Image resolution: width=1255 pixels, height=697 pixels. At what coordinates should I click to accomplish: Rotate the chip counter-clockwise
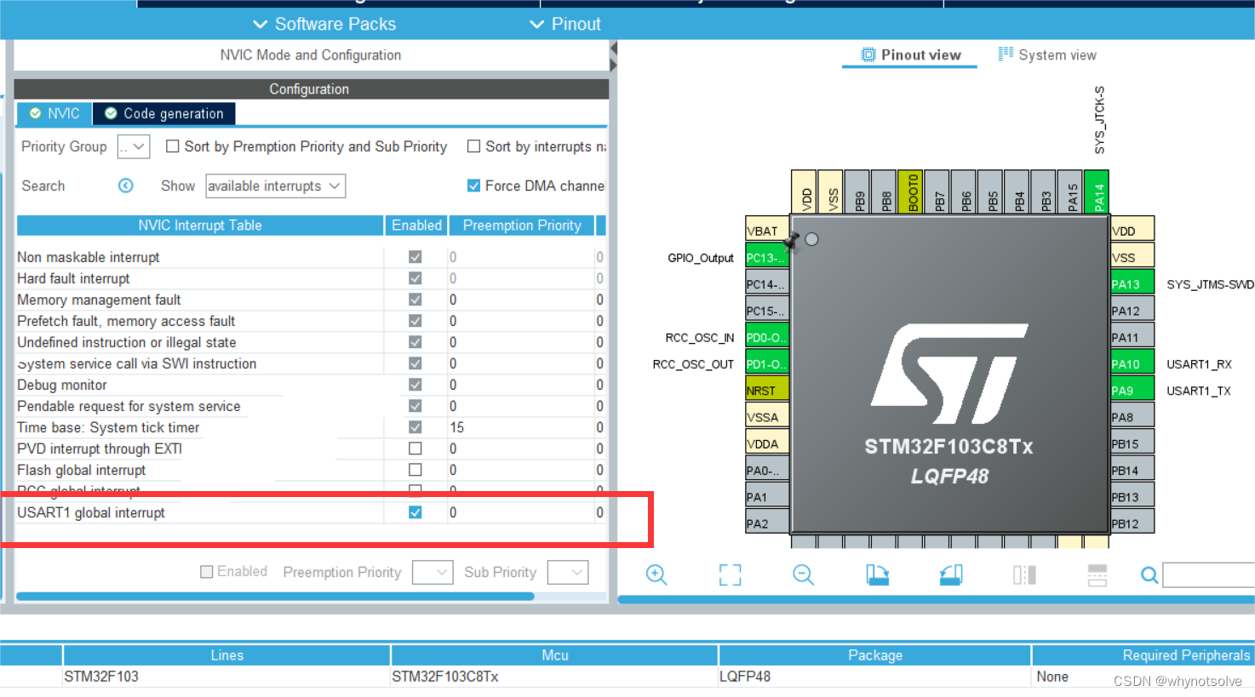coord(951,575)
